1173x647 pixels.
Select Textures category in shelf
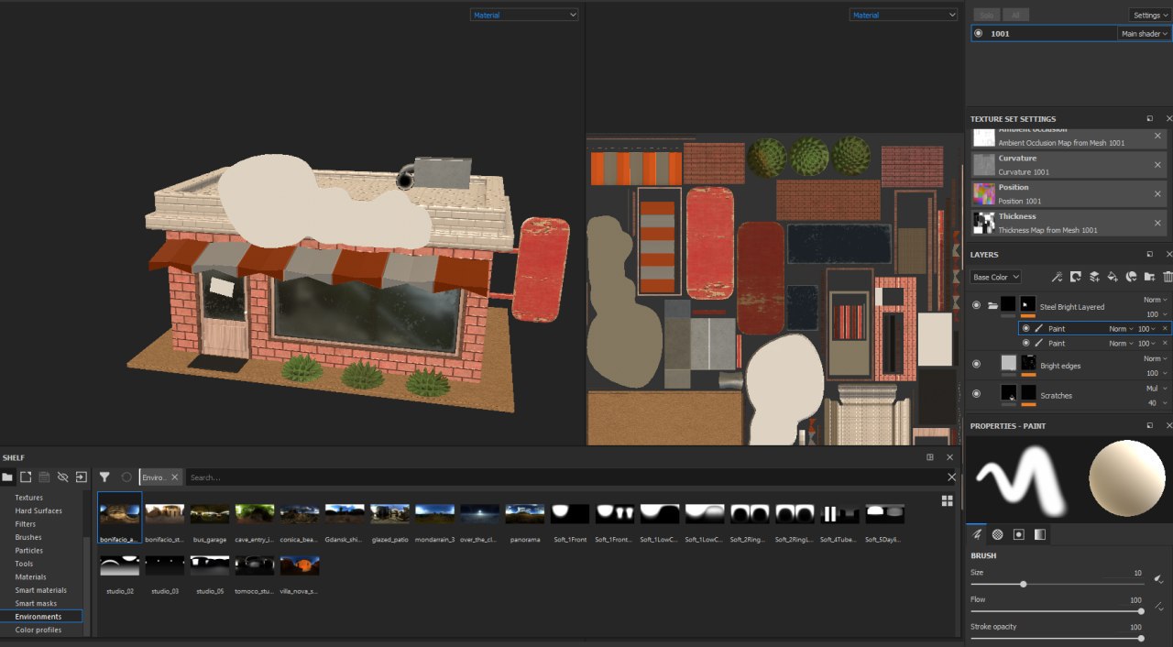29,498
